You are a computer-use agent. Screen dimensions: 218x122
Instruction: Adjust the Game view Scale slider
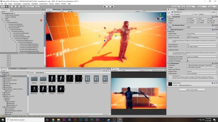tap(146, 70)
